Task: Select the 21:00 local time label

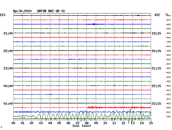Action: tap(8, 33)
